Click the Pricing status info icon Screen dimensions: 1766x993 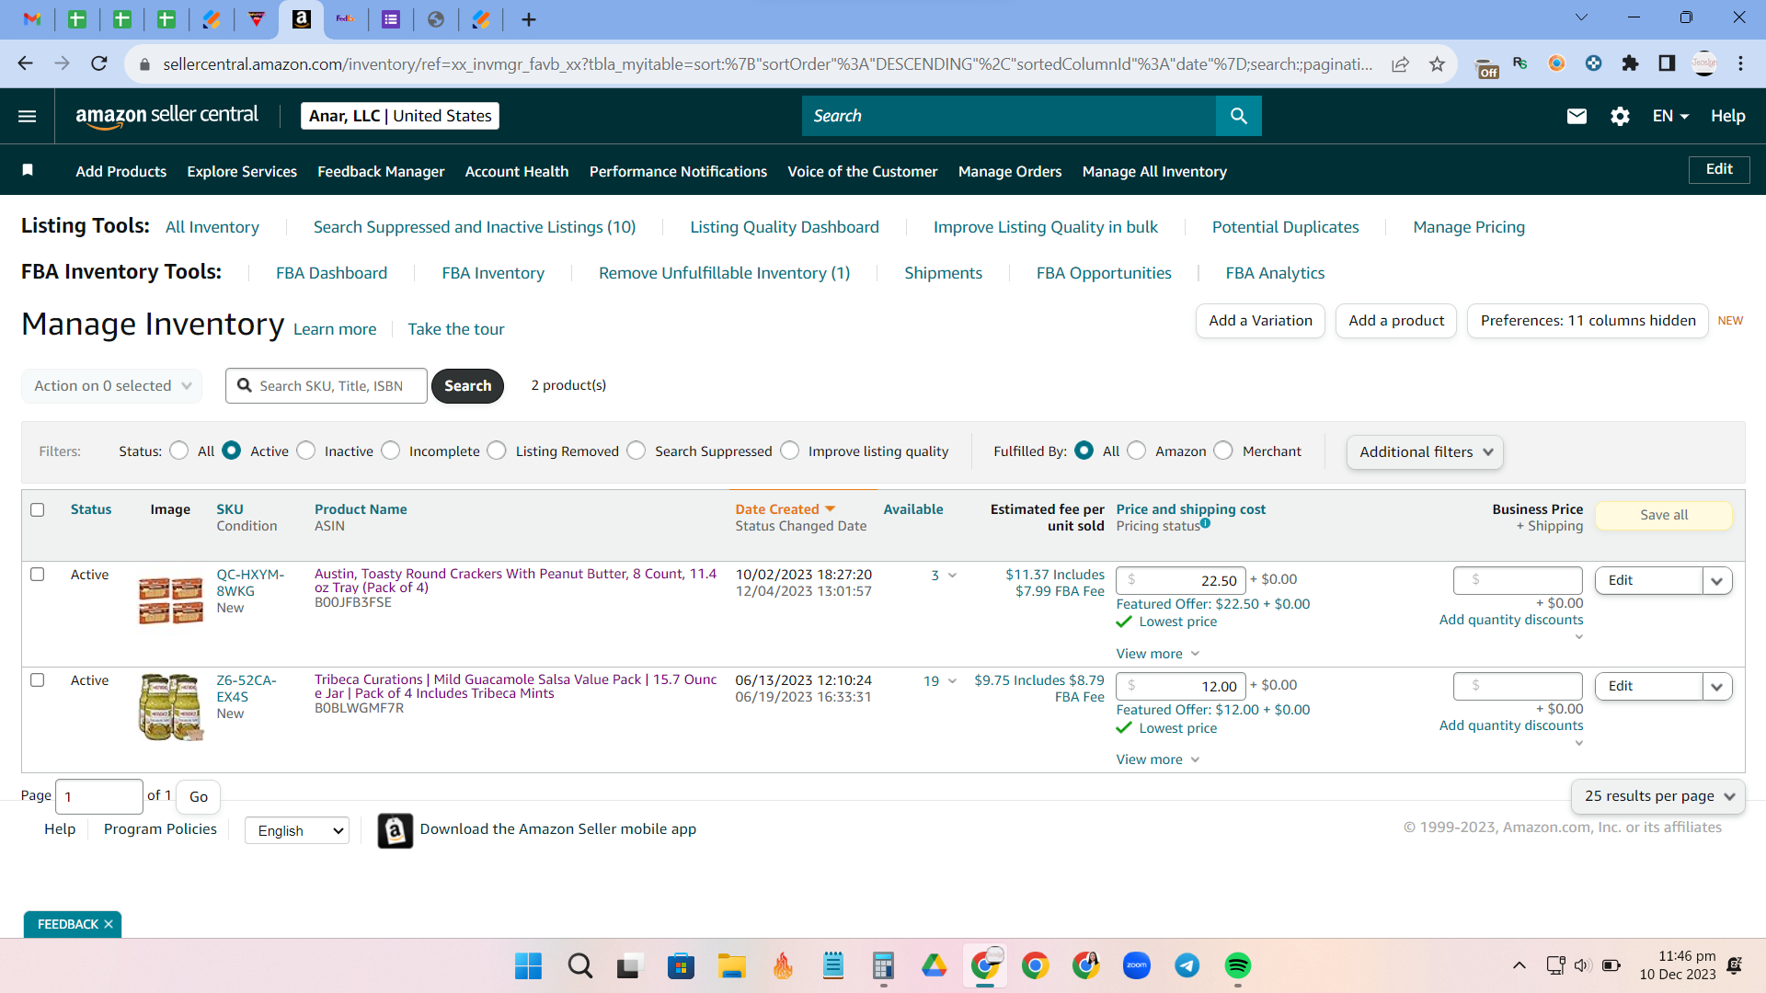(1205, 524)
